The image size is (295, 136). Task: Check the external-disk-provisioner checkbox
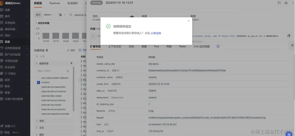tap(39, 92)
